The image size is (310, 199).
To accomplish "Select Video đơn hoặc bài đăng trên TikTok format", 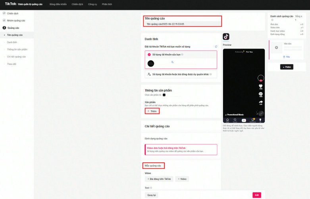I will pos(181,150).
